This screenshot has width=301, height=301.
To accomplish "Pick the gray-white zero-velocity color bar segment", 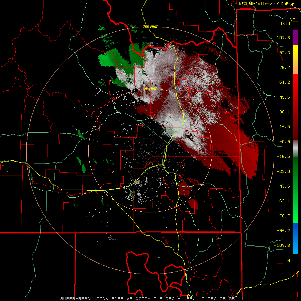I will tap(295, 149).
